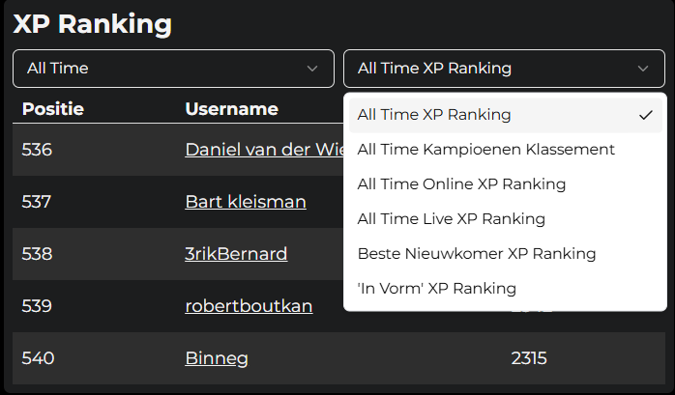Viewport: 675px width, 395px height.
Task: Click the chevron arrow in the All Time period box
Action: (312, 69)
